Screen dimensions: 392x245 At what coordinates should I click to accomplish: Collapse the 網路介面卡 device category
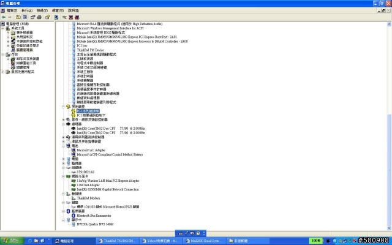64,176
